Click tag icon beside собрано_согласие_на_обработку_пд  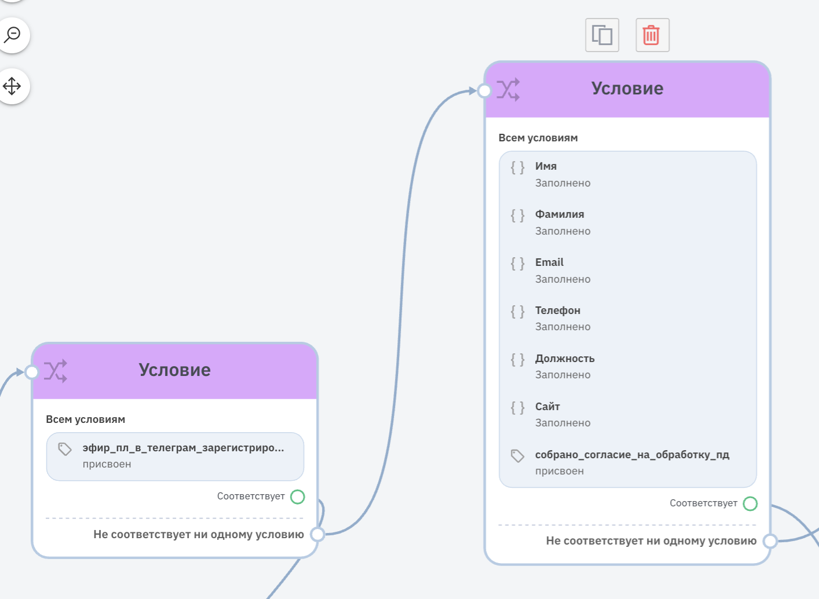pyautogui.click(x=518, y=456)
